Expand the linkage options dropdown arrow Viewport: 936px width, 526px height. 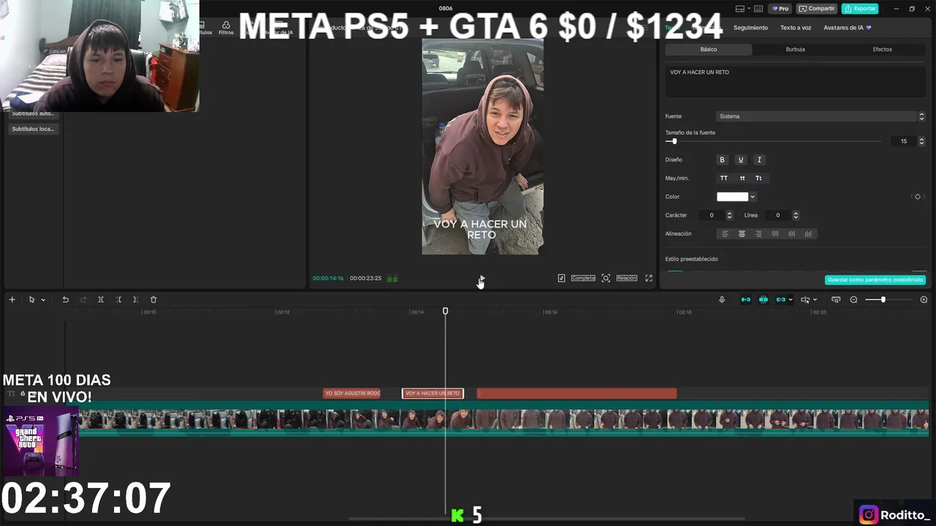coord(790,300)
